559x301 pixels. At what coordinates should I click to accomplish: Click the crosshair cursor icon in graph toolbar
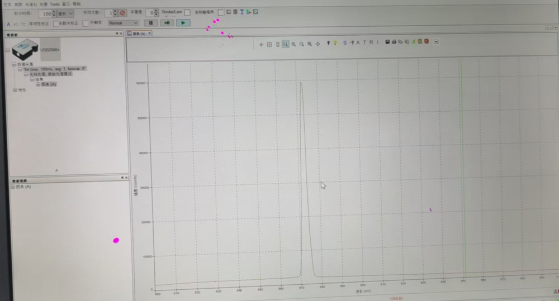pyautogui.click(x=261, y=45)
